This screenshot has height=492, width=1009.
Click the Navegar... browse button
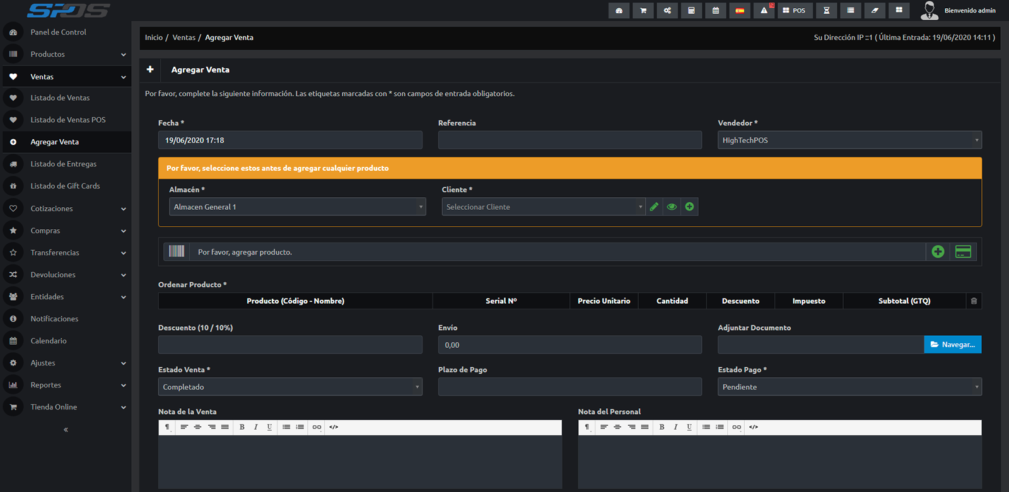tap(952, 345)
